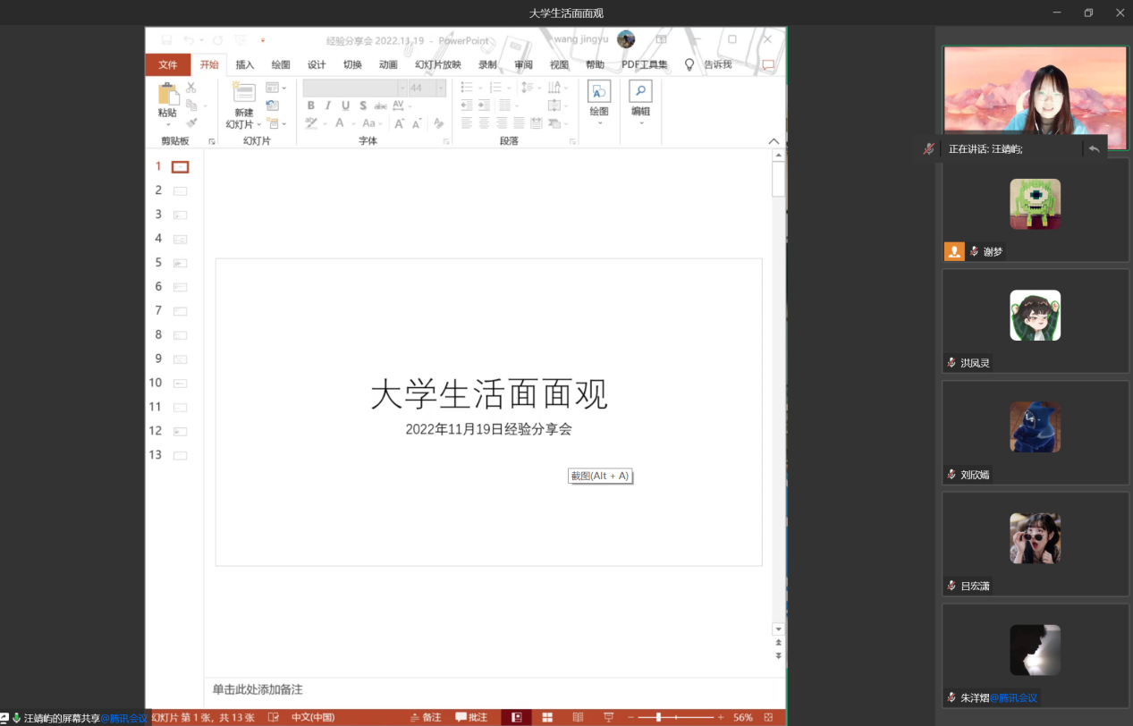Click the New Slide icon

click(x=243, y=93)
